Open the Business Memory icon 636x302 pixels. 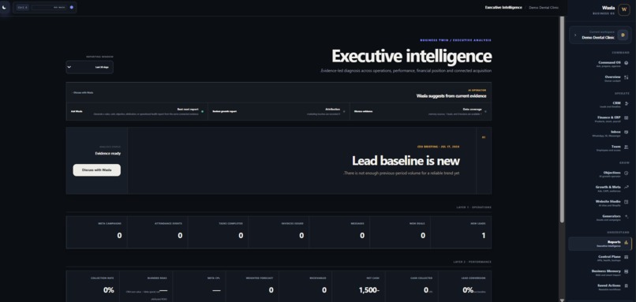tap(627, 271)
